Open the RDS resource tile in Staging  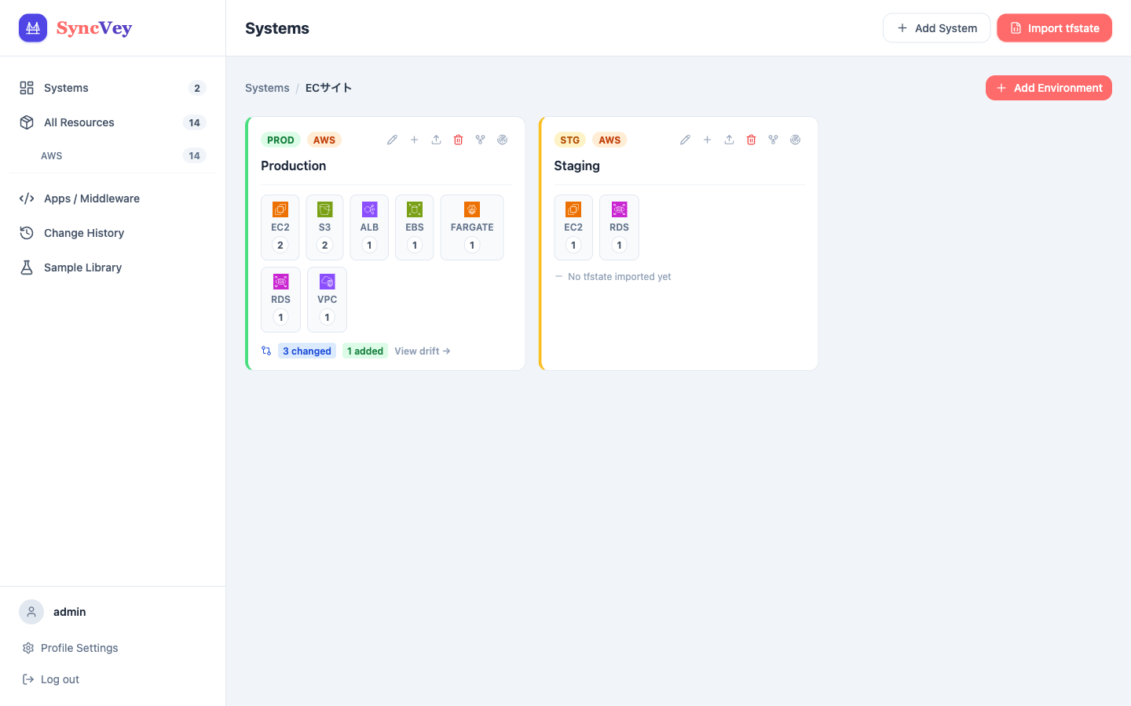tap(619, 227)
